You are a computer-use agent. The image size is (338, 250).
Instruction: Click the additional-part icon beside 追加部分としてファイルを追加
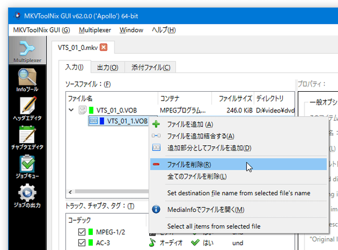coord(156,148)
